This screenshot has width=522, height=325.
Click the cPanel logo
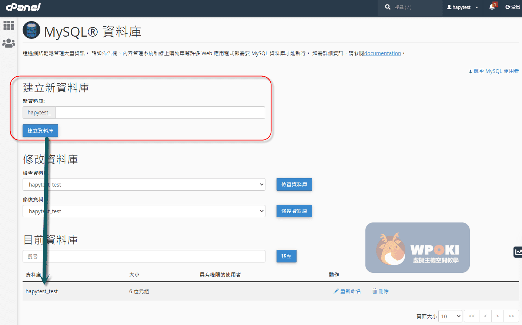[x=23, y=7]
